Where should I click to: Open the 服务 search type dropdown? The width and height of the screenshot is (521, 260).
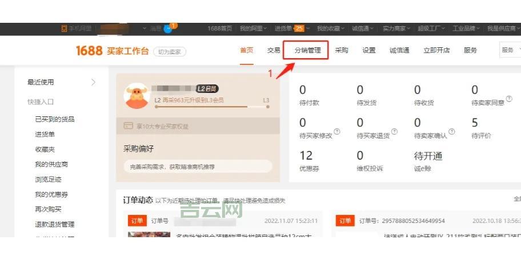(511, 50)
